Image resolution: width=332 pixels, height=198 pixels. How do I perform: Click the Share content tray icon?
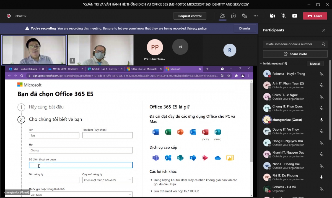click(x=295, y=16)
